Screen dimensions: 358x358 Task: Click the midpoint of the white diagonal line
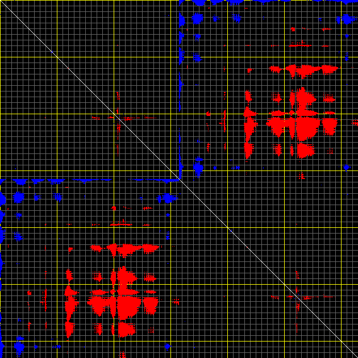pos(179,179)
